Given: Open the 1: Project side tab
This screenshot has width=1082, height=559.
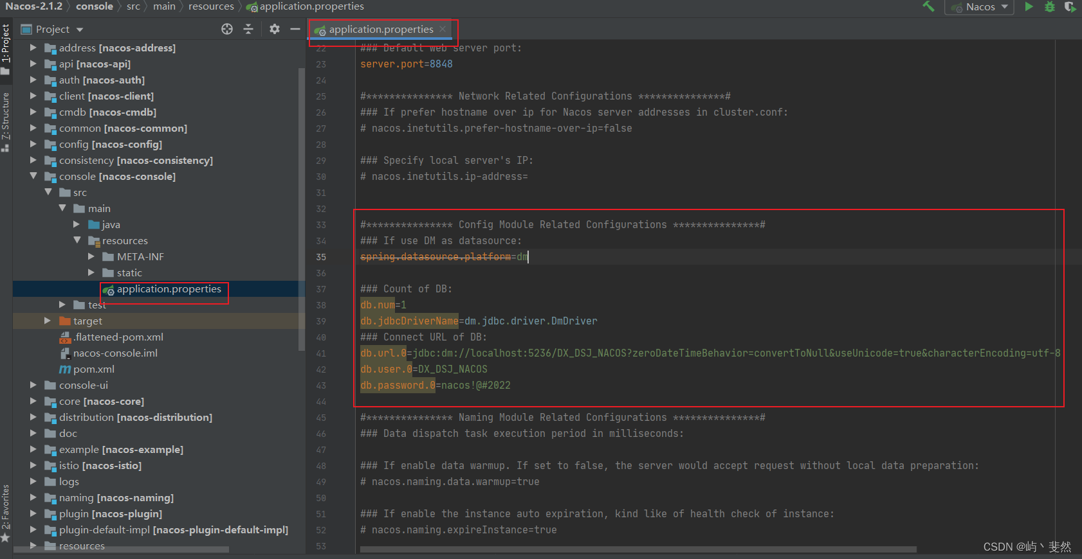Looking at the screenshot, I should tap(6, 49).
